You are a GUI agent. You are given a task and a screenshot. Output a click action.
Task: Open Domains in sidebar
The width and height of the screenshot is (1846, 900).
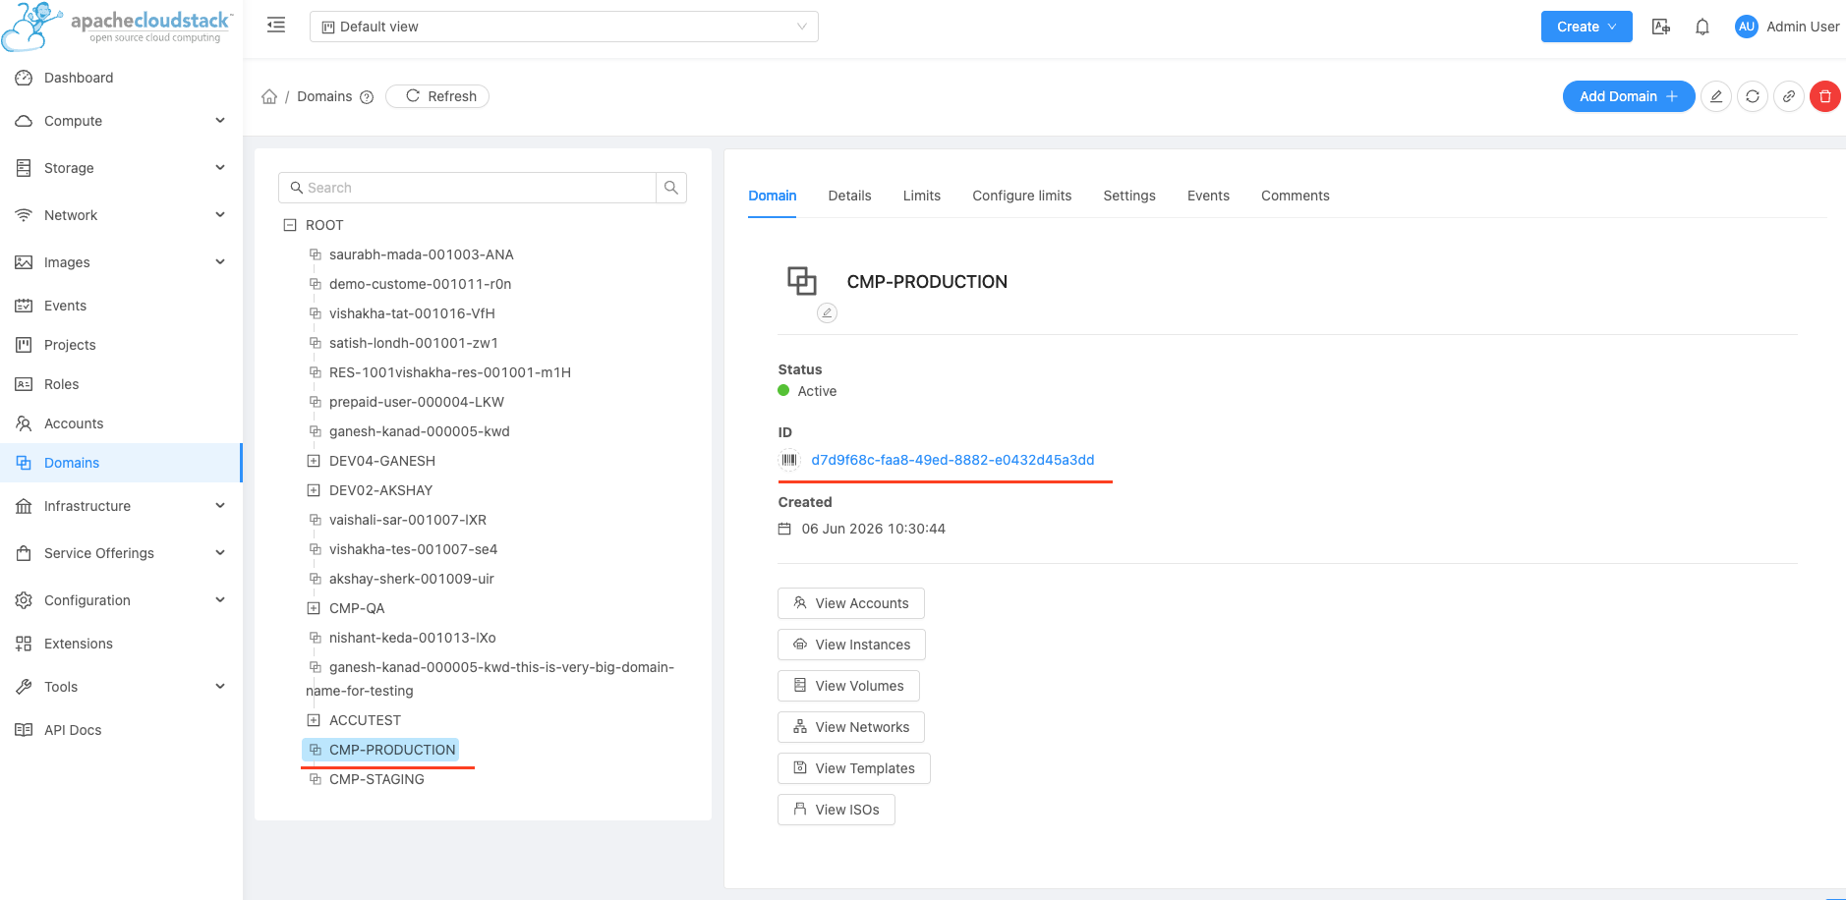pyautogui.click(x=121, y=463)
